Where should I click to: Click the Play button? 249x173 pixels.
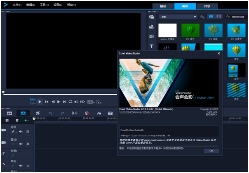(x=40, y=102)
